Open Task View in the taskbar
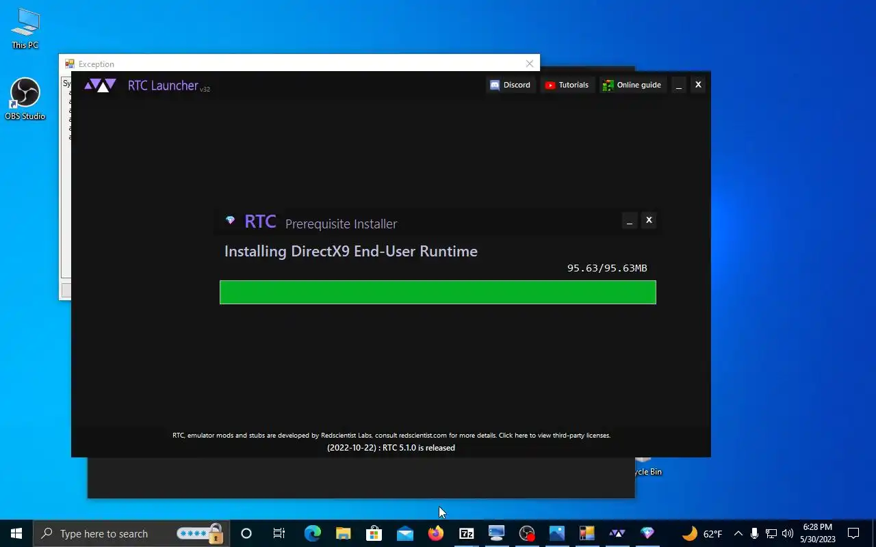Screen dimensions: 876x547 click(279, 533)
